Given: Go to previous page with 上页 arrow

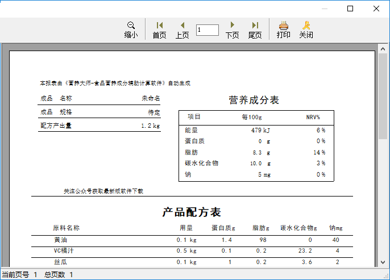Looking at the screenshot, I should pyautogui.click(x=182, y=30).
